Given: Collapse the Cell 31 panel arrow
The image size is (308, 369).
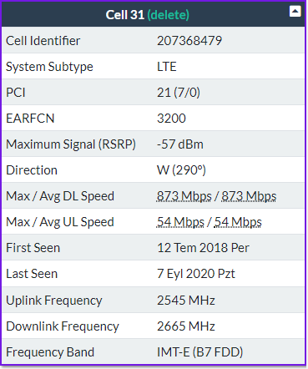Looking at the screenshot, I should pyautogui.click(x=295, y=12).
